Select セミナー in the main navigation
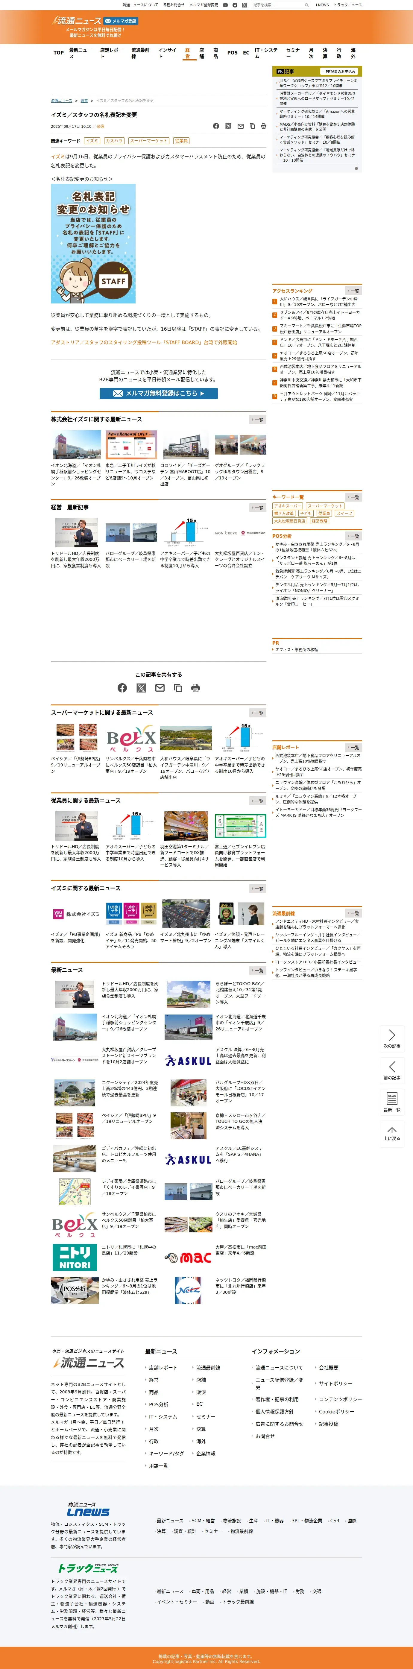413x1669 pixels. pos(293,53)
